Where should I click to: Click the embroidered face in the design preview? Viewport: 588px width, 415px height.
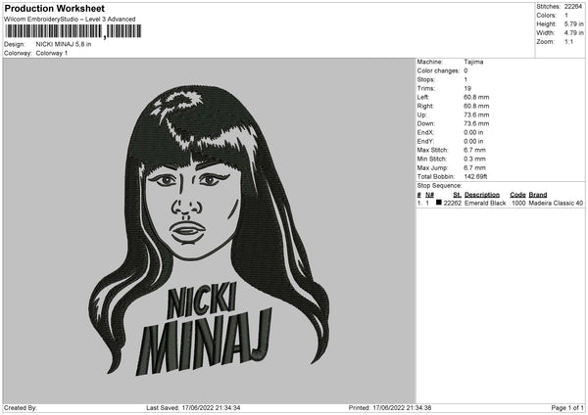pos(191,210)
